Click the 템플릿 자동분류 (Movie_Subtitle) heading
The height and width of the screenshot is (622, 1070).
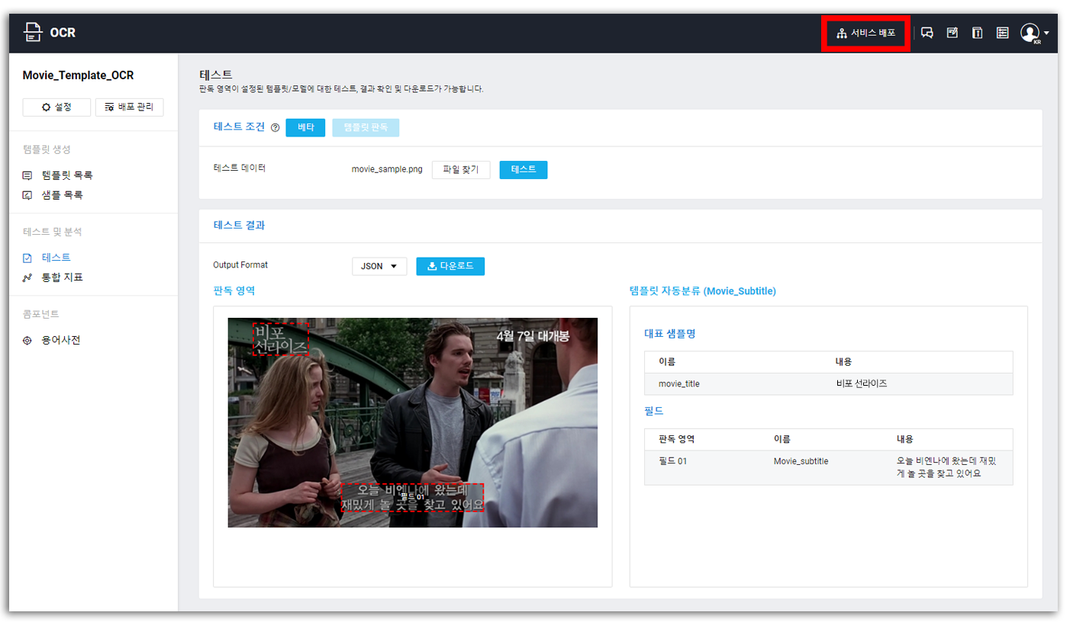tap(703, 291)
